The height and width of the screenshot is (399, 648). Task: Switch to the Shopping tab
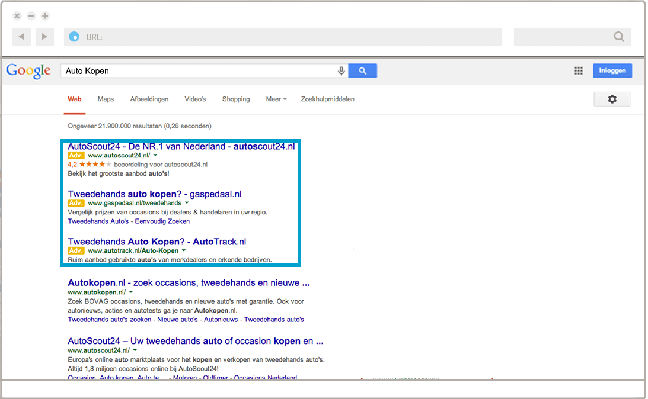tap(236, 99)
